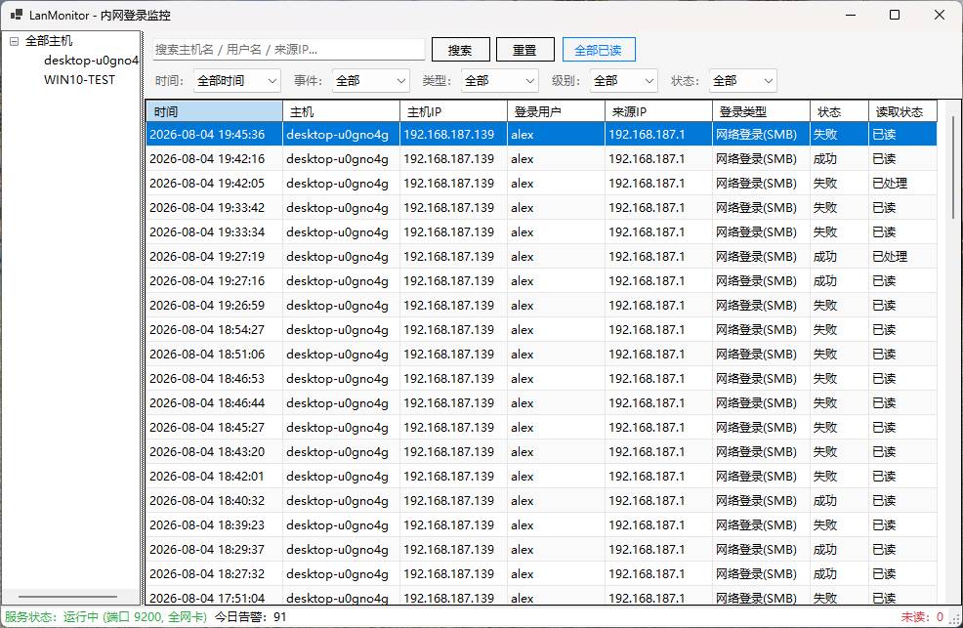This screenshot has width=963, height=628.
Task: Click the 服务状态 运行中 status text
Action: pyautogui.click(x=106, y=617)
